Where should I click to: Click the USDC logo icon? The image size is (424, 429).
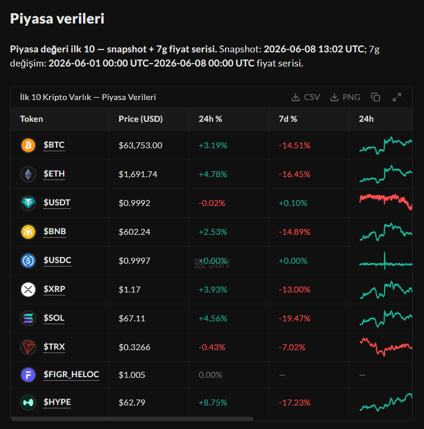pos(28,261)
